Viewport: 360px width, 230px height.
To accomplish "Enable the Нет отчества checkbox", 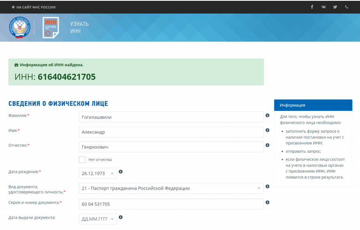I will (x=82, y=160).
